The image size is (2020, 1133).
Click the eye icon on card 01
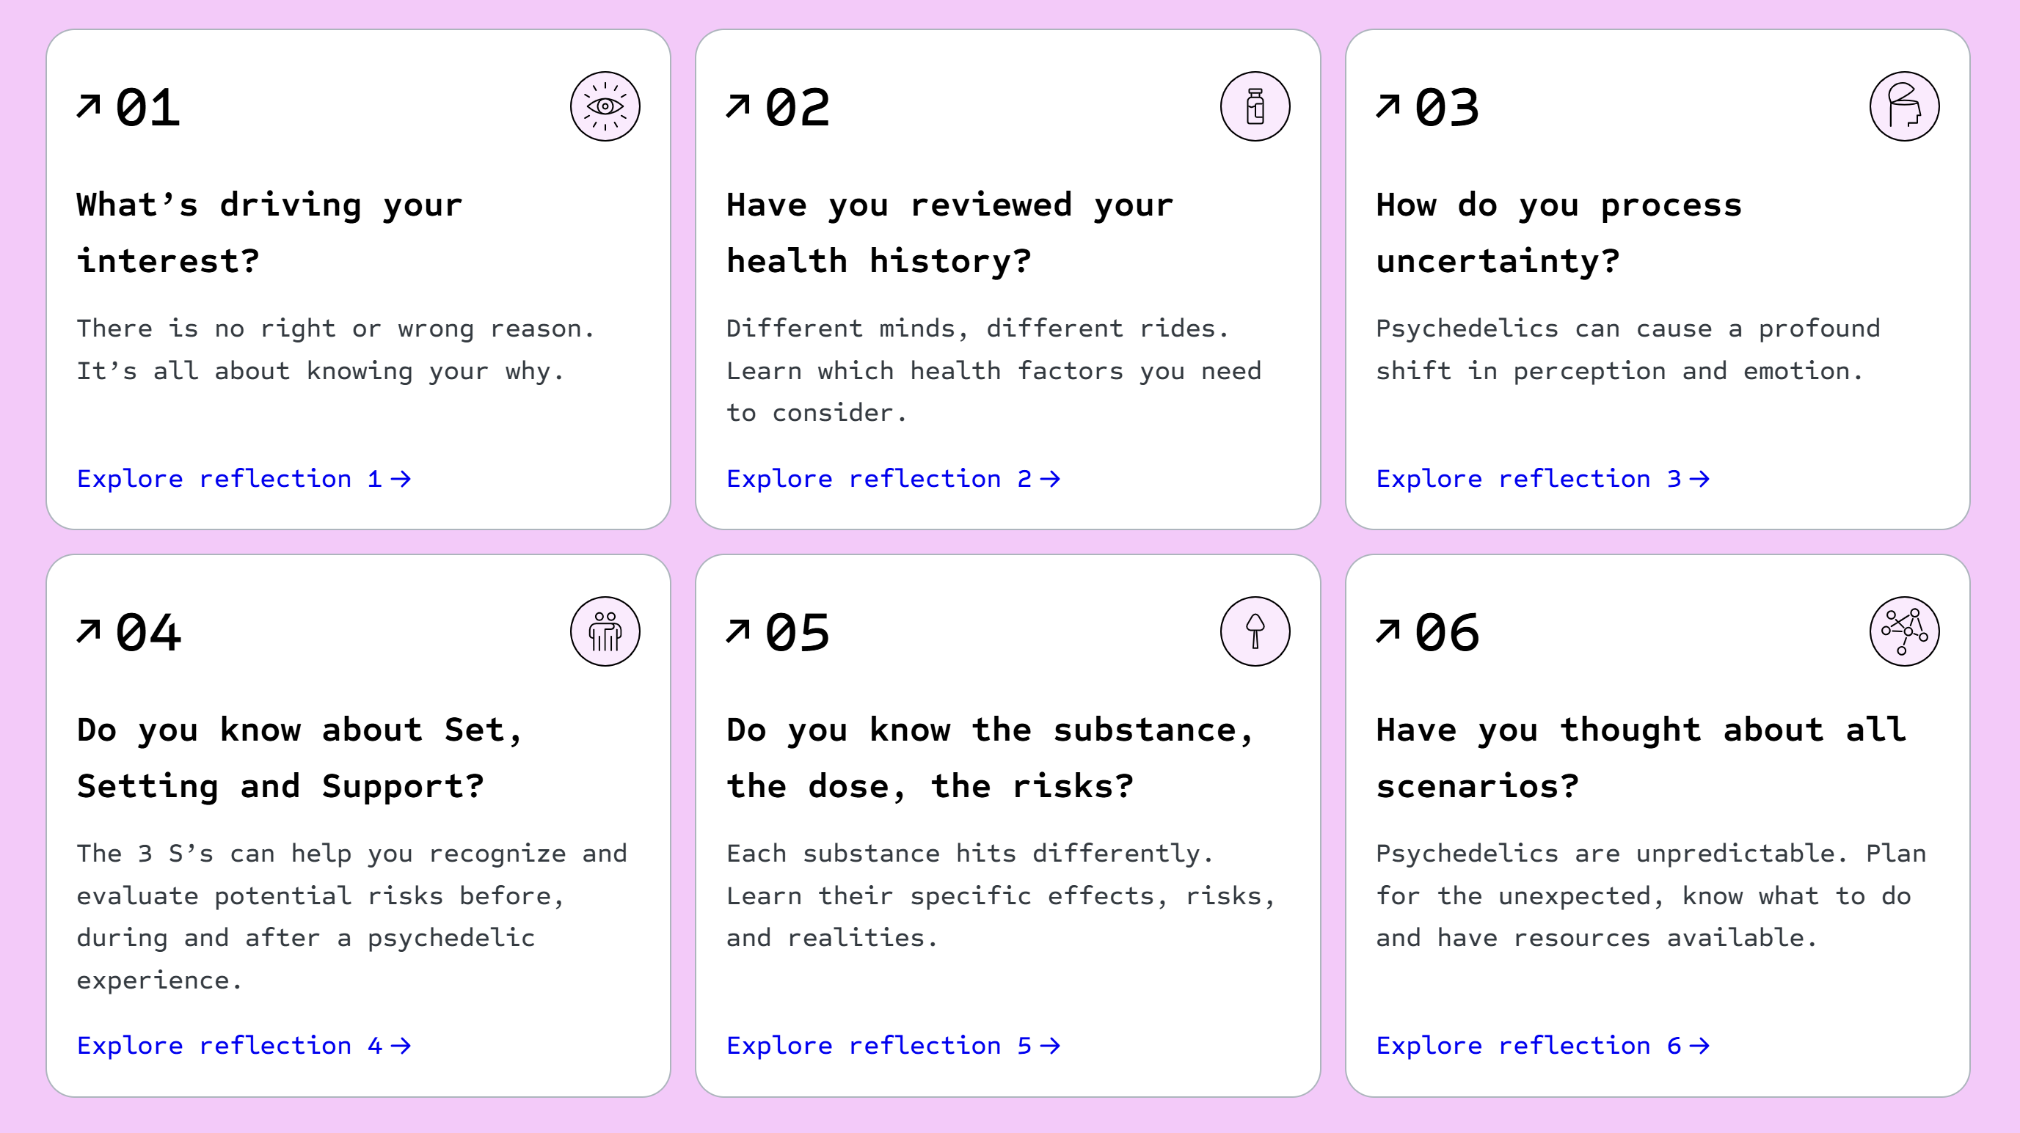click(605, 106)
